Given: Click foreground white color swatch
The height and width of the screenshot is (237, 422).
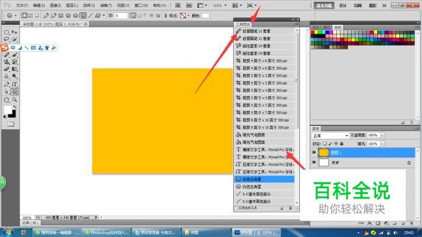Looking at the screenshot, I should (x=8, y=110).
